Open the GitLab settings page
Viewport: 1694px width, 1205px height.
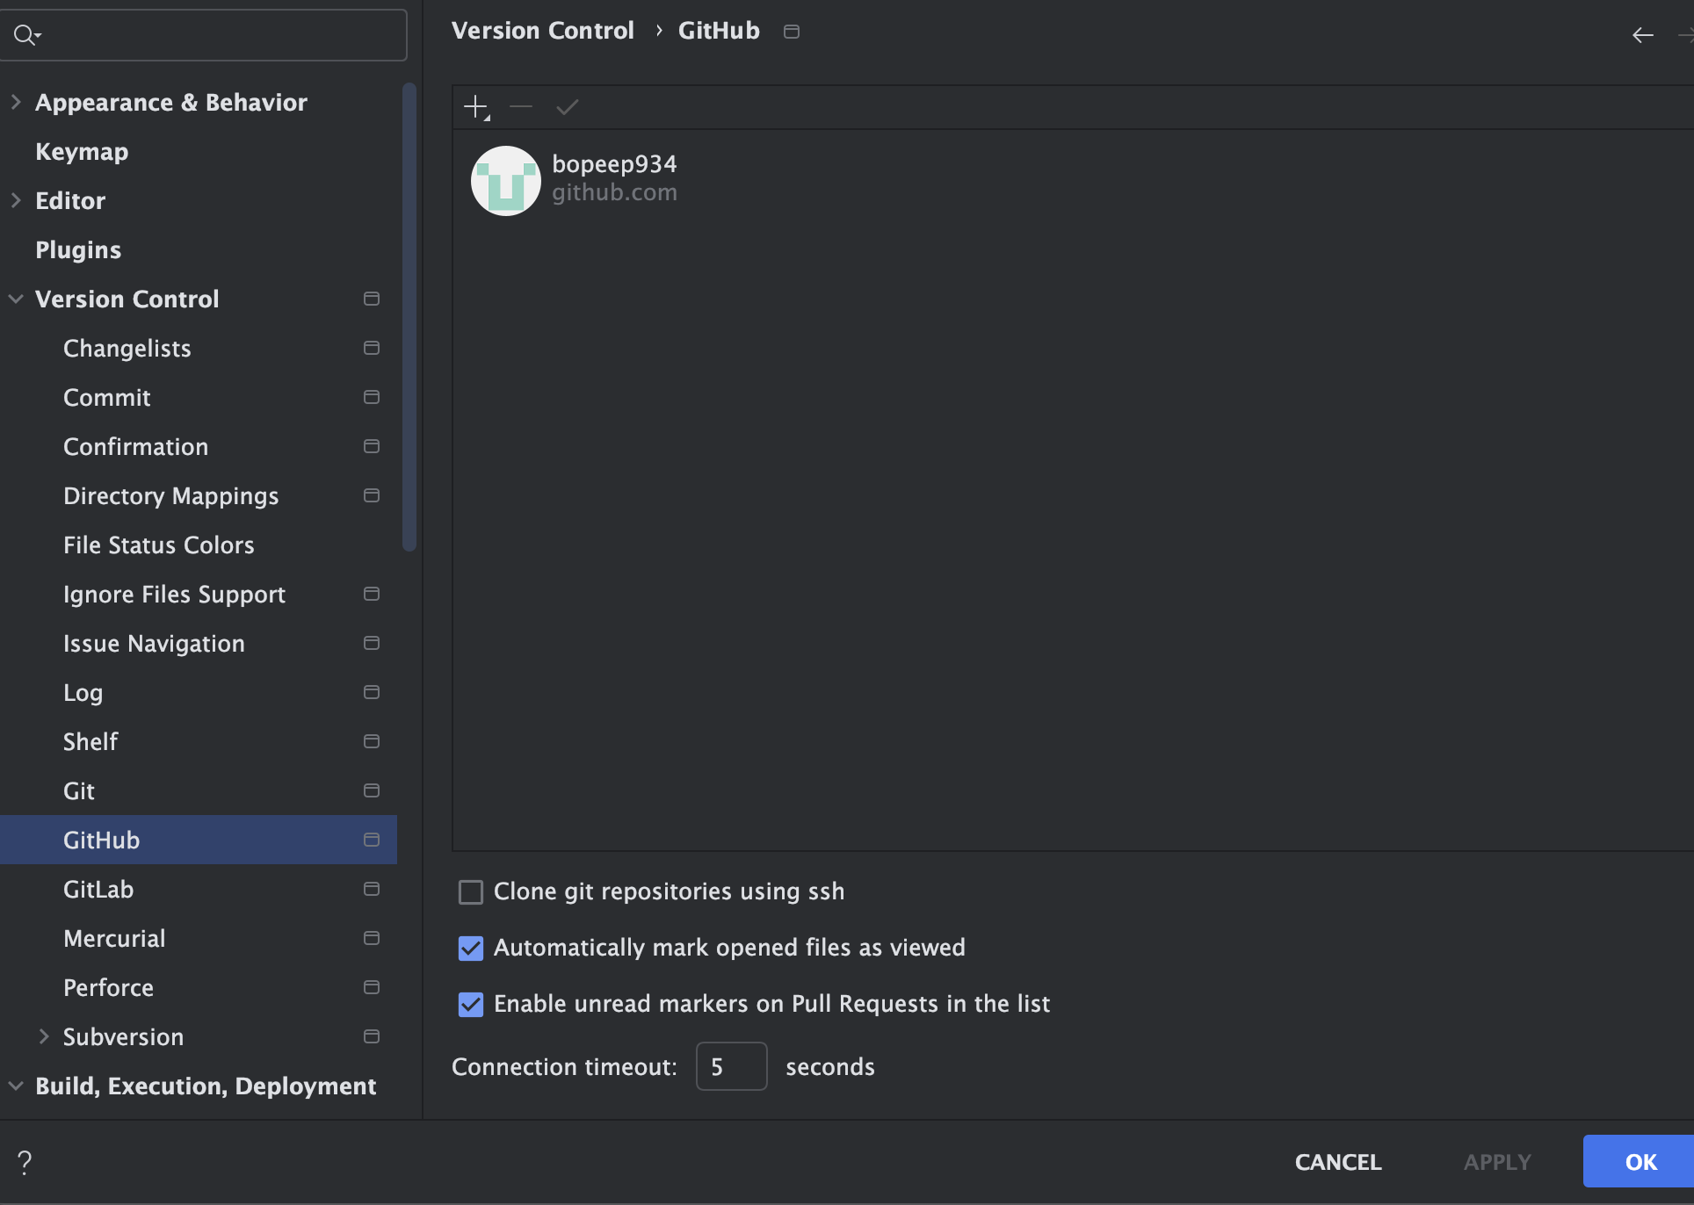98,889
